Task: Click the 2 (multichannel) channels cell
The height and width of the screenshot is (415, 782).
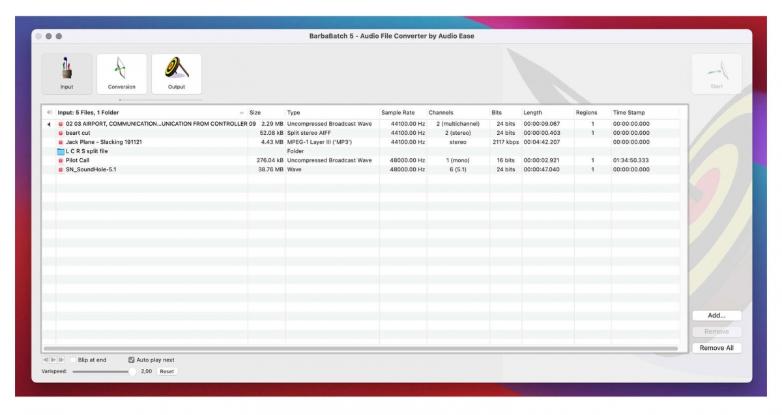Action: pos(458,124)
